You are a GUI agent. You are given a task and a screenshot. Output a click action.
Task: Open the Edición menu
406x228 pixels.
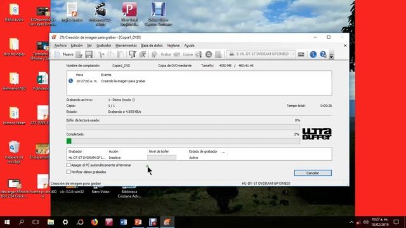coord(77,46)
